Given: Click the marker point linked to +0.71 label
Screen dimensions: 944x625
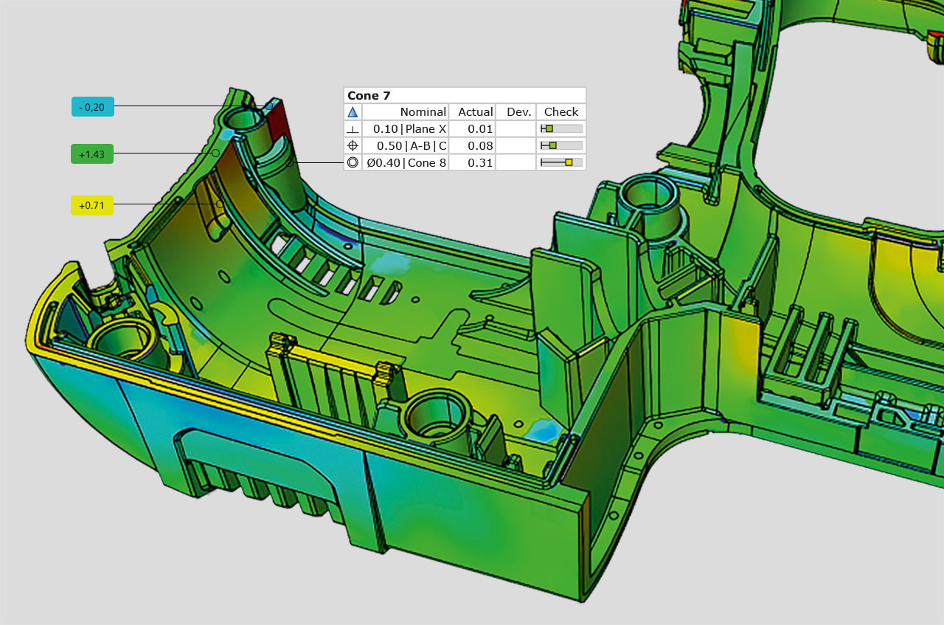Looking at the screenshot, I should pyautogui.click(x=220, y=204).
